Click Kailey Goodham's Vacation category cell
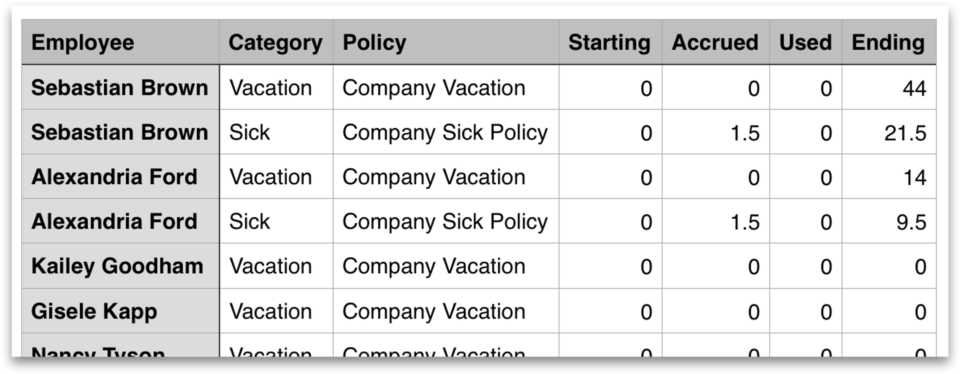Image resolution: width=960 pixels, height=374 pixels. [x=276, y=266]
